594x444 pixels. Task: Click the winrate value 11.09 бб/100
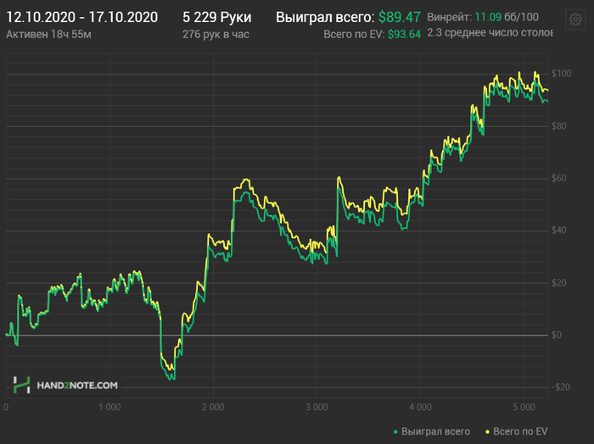pos(507,17)
